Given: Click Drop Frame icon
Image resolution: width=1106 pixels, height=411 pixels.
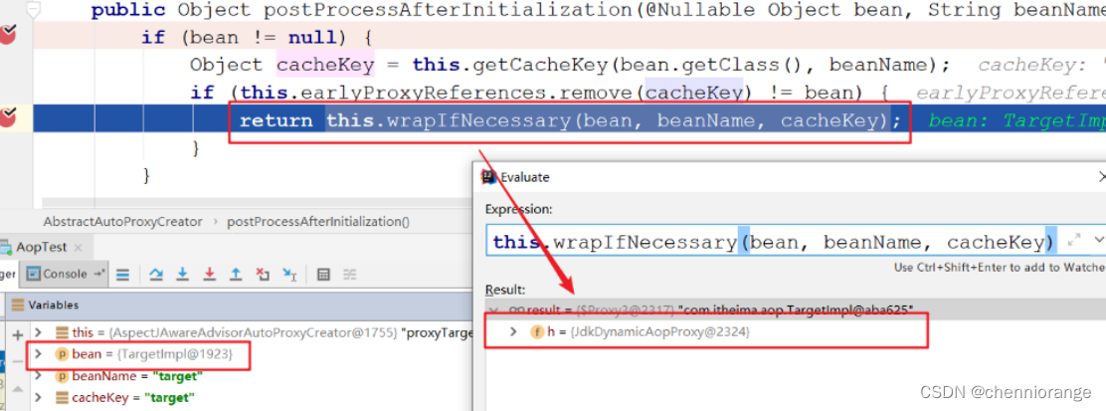Looking at the screenshot, I should (263, 275).
